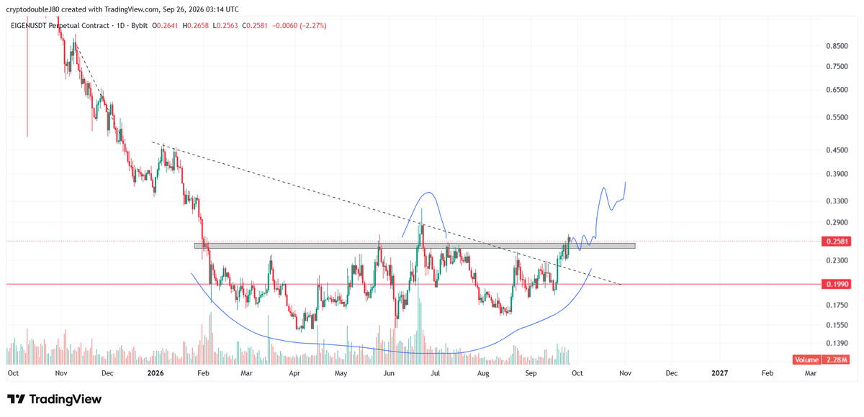Click the red 0.1990 price line label
Viewport: 864px width, 417px height.
click(836, 285)
